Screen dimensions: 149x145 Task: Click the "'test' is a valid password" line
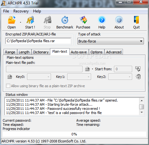coord(54,113)
